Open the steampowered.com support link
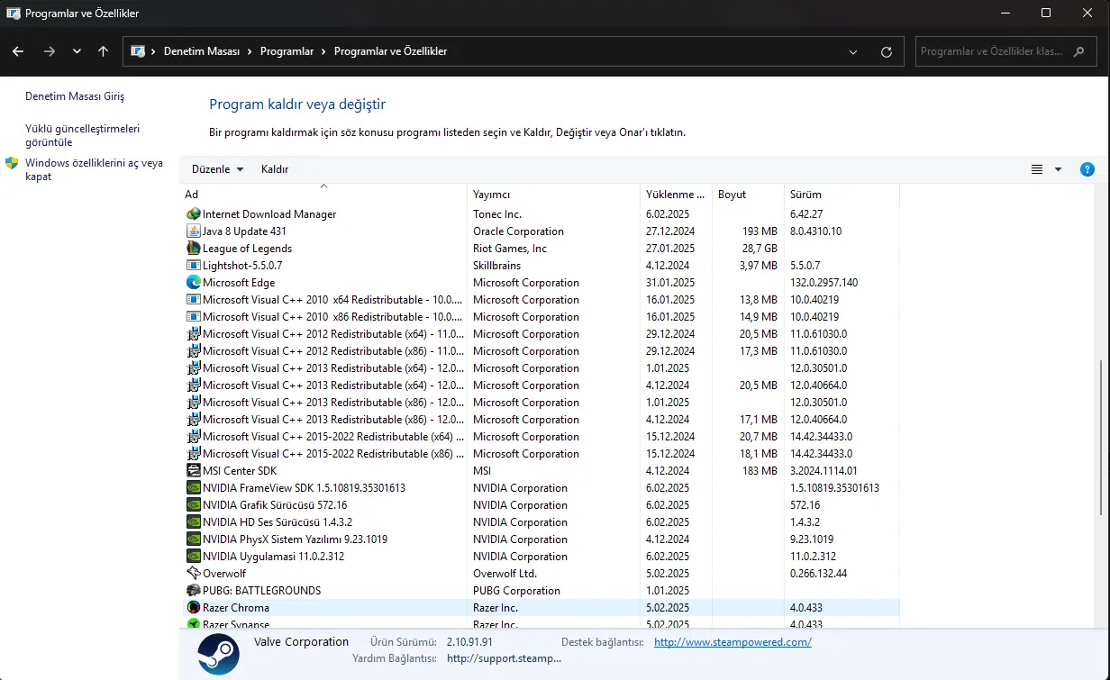 tap(732, 642)
